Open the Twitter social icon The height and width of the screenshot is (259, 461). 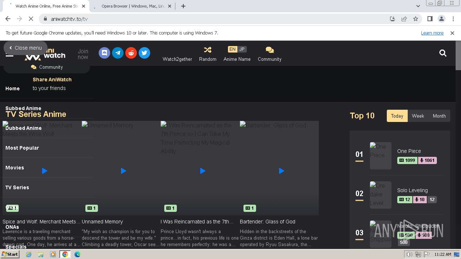coord(144,53)
